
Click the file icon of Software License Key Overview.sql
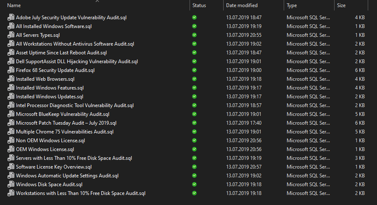click(x=11, y=167)
